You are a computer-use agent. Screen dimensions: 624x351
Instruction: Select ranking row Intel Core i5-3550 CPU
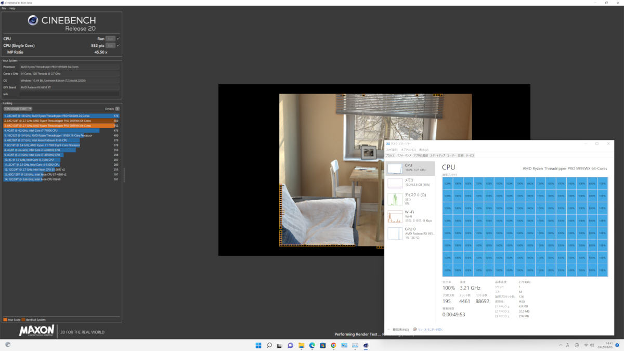tap(61, 160)
